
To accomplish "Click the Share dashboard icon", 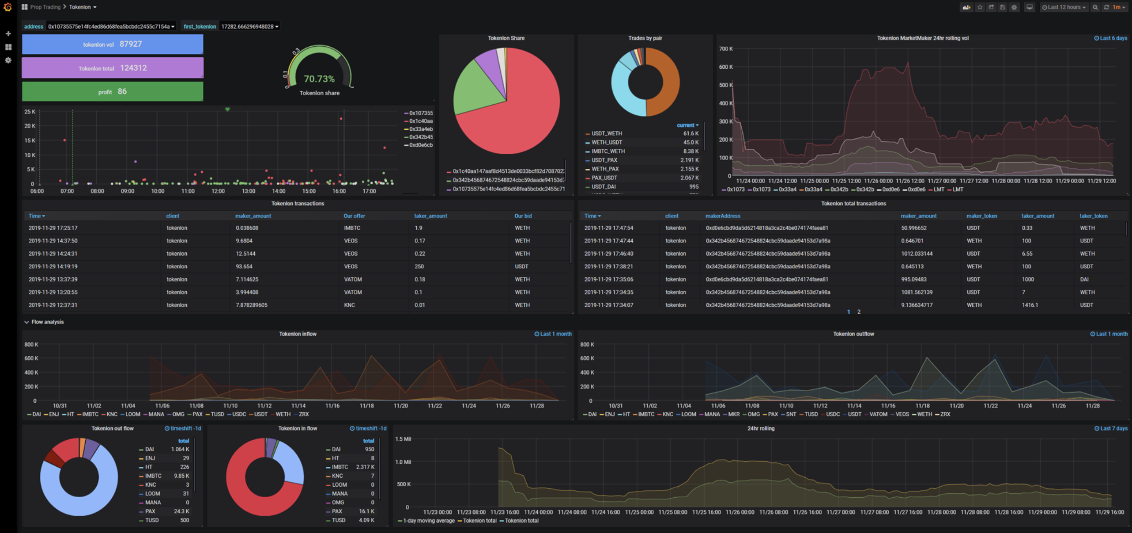I will [991, 7].
